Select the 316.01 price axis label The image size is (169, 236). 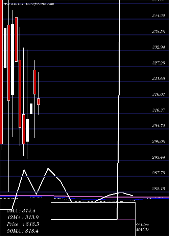159,94
